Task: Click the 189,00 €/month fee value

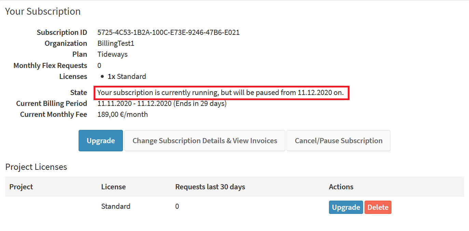Action: (123, 114)
